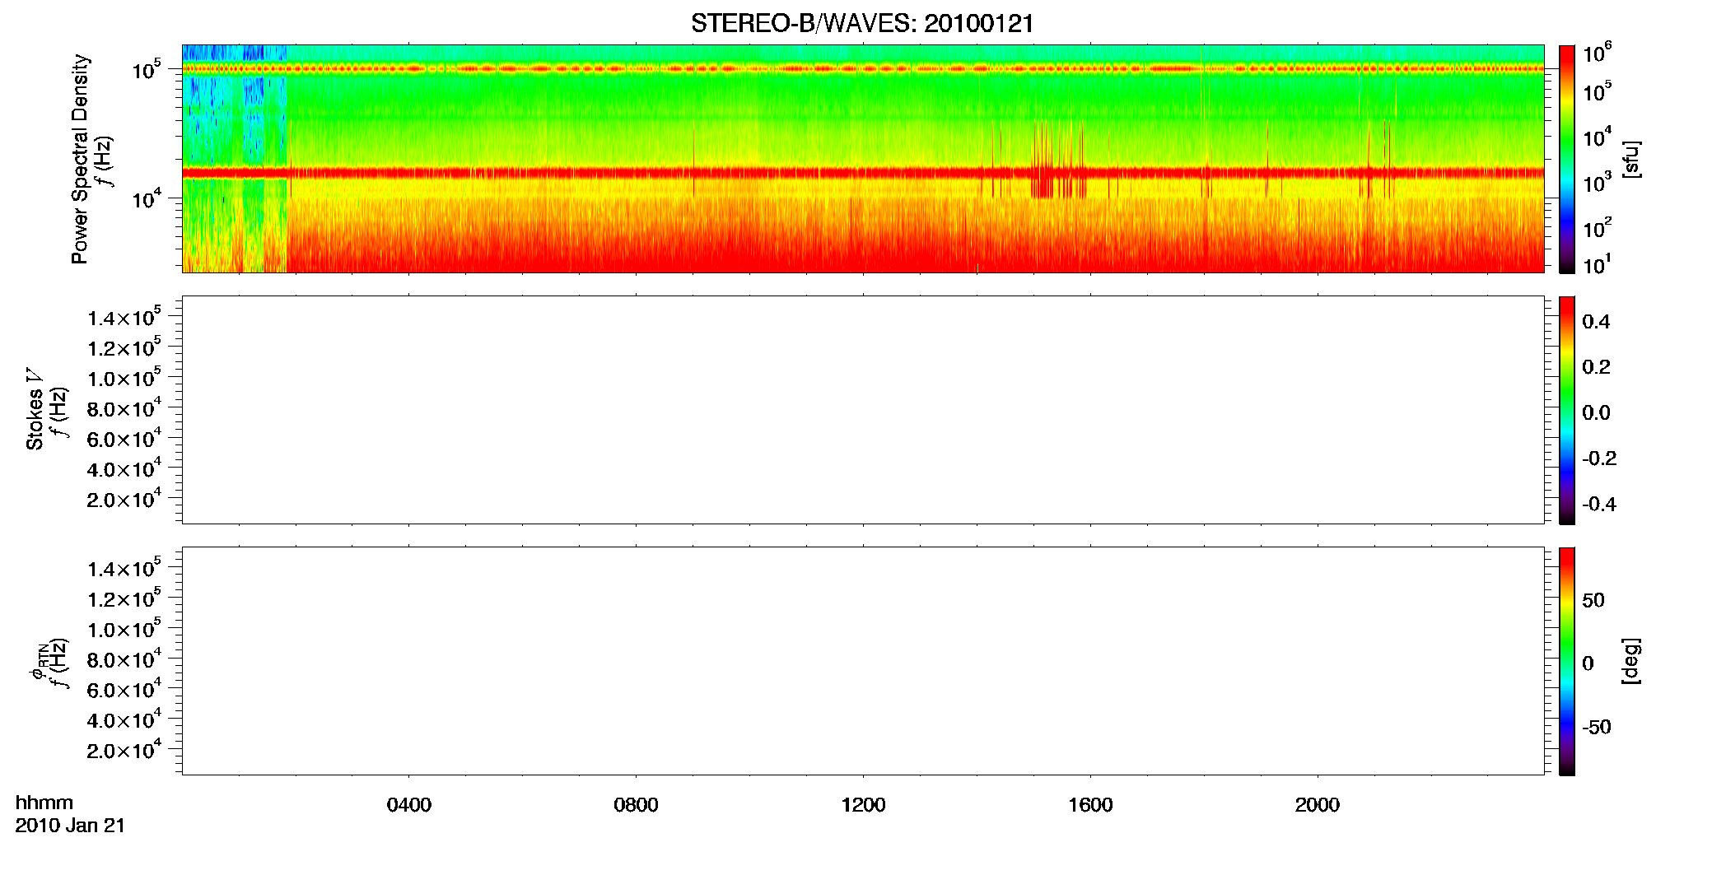Click the 0800 time axis label
This screenshot has width=1726, height=889.
click(x=636, y=805)
